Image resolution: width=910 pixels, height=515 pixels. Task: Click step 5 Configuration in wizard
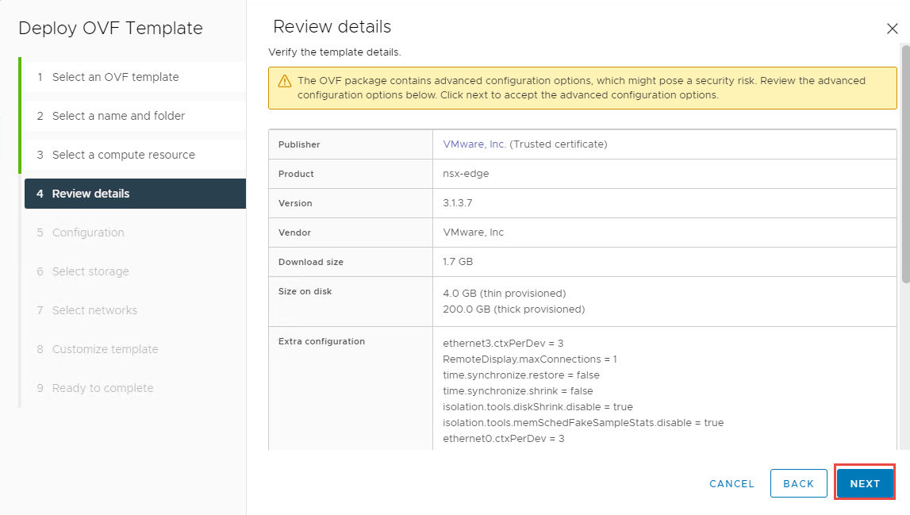88,233
